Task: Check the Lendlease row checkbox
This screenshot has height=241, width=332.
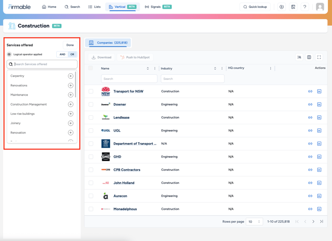Action: tap(91, 118)
